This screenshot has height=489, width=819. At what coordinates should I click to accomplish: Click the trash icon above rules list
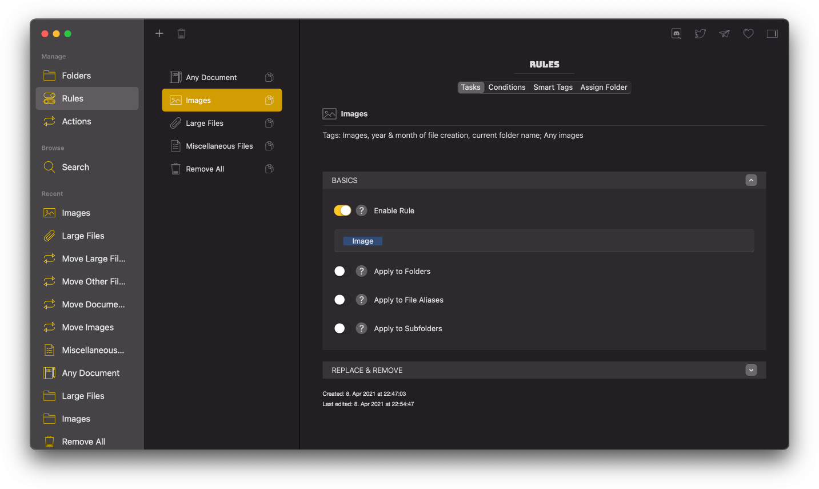pyautogui.click(x=181, y=33)
